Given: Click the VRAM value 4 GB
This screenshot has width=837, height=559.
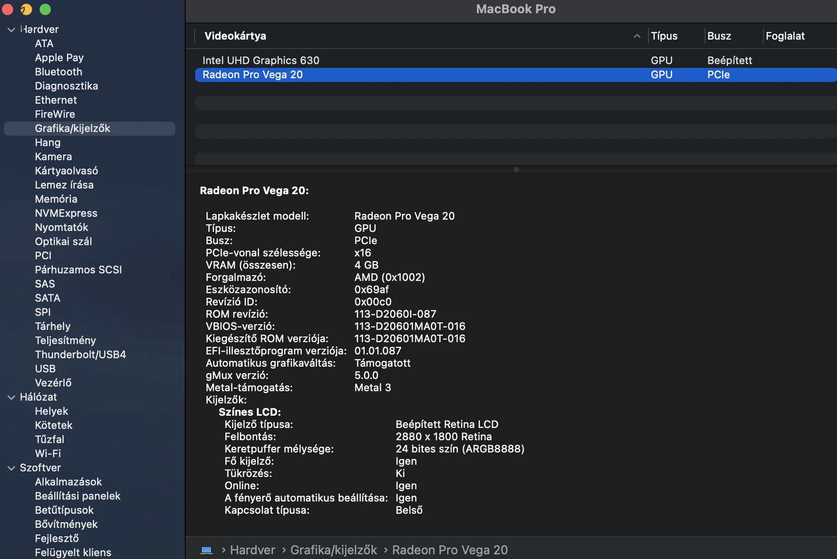Looking at the screenshot, I should [x=367, y=265].
